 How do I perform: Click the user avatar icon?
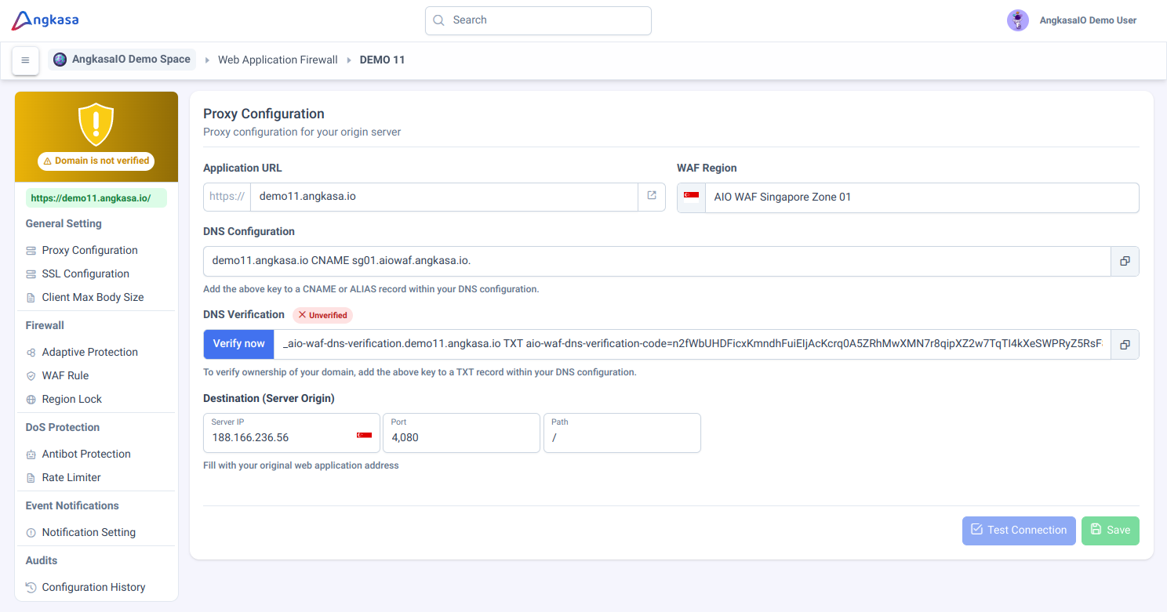[1018, 20]
